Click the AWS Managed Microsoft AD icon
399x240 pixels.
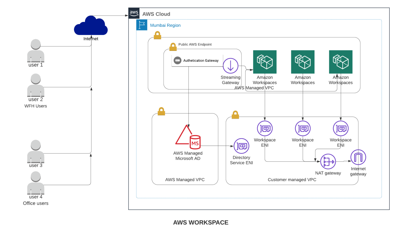coord(188,137)
